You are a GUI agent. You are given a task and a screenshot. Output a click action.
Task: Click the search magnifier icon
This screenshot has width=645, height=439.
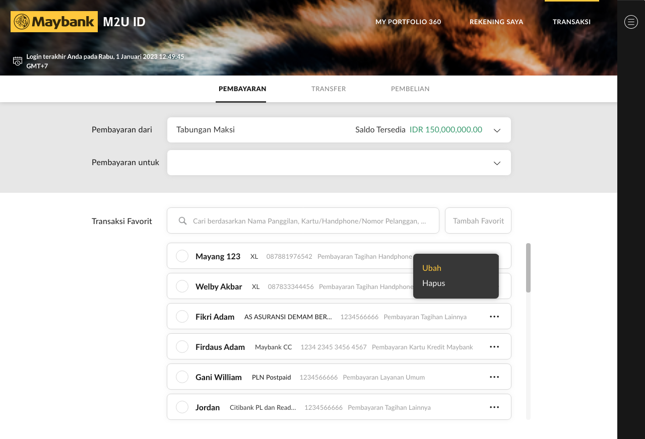183,221
